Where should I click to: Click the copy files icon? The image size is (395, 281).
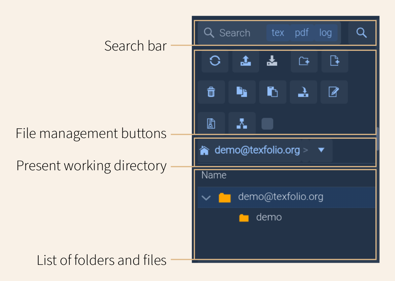pos(242,92)
